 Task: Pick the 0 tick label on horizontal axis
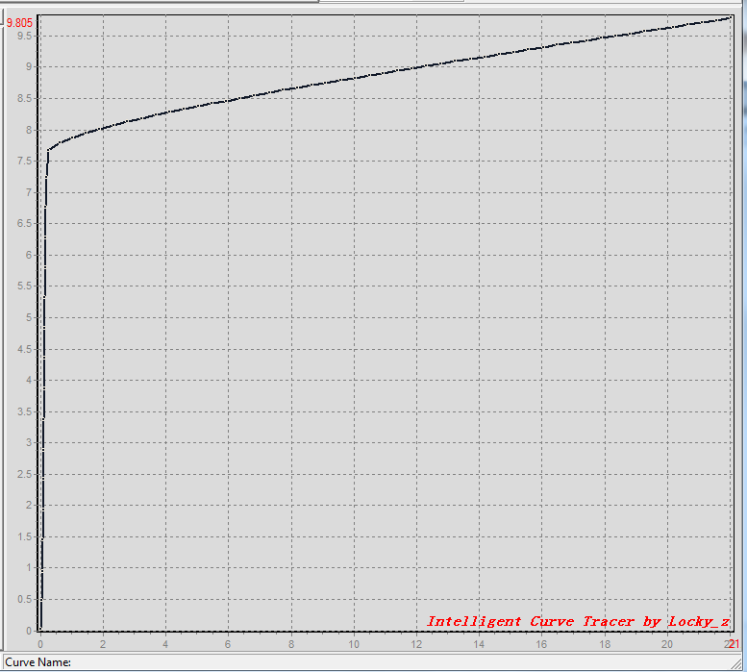40,644
